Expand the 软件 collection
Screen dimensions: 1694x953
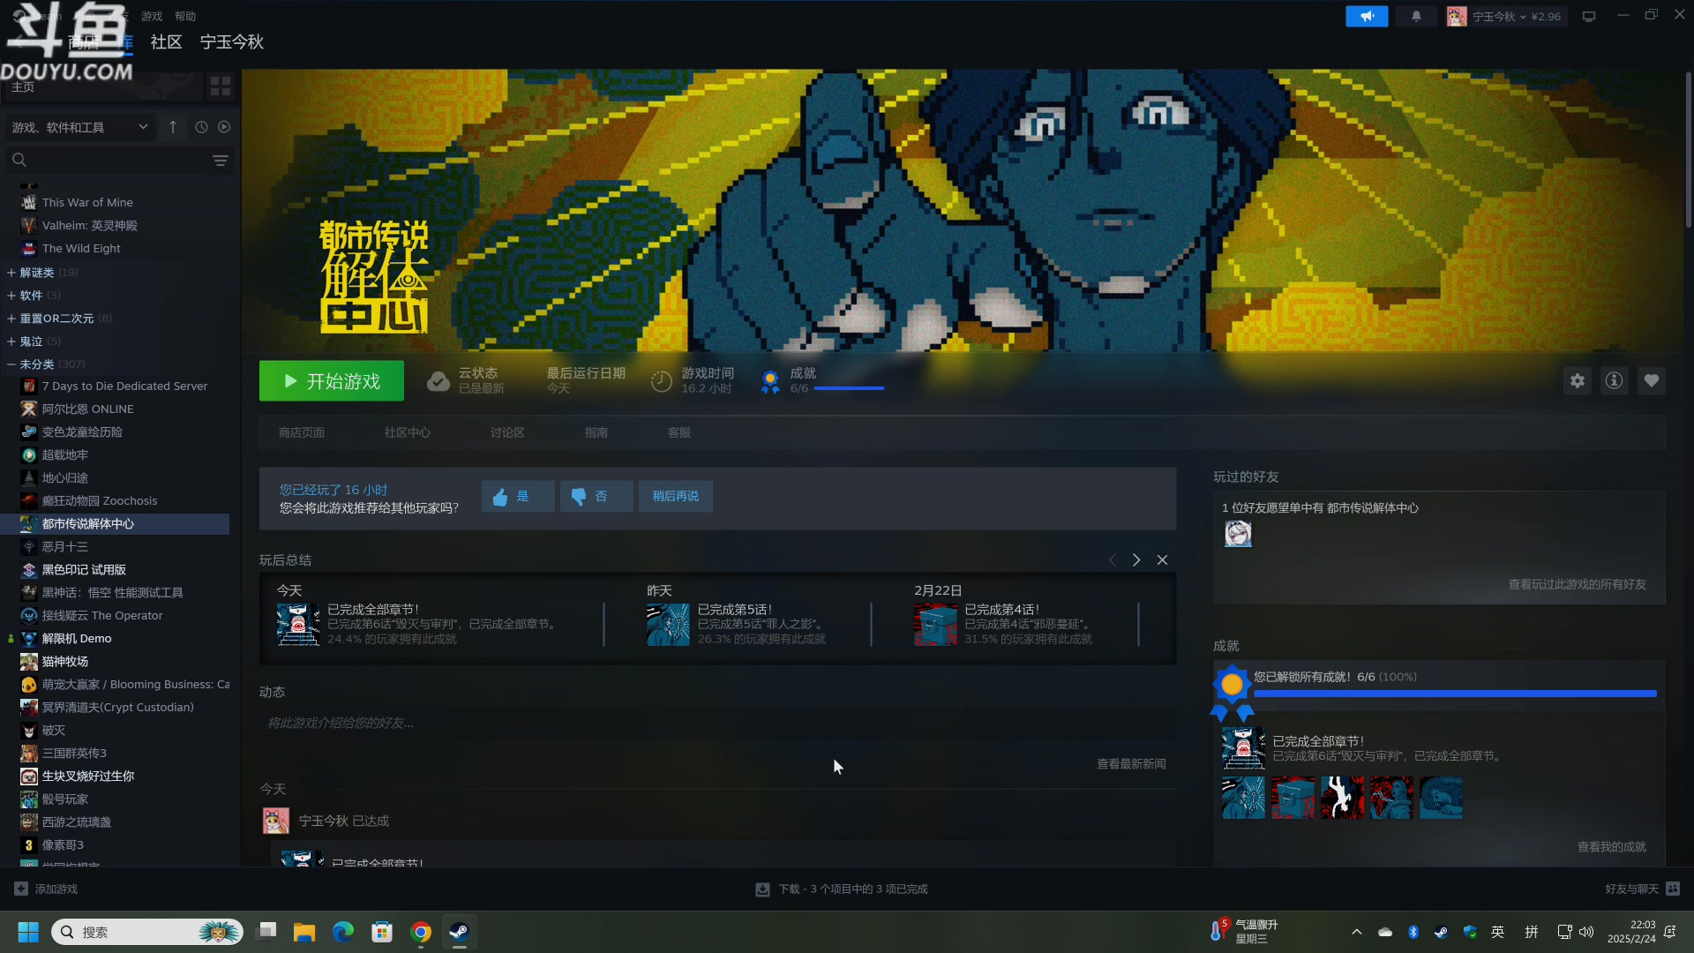tap(11, 296)
